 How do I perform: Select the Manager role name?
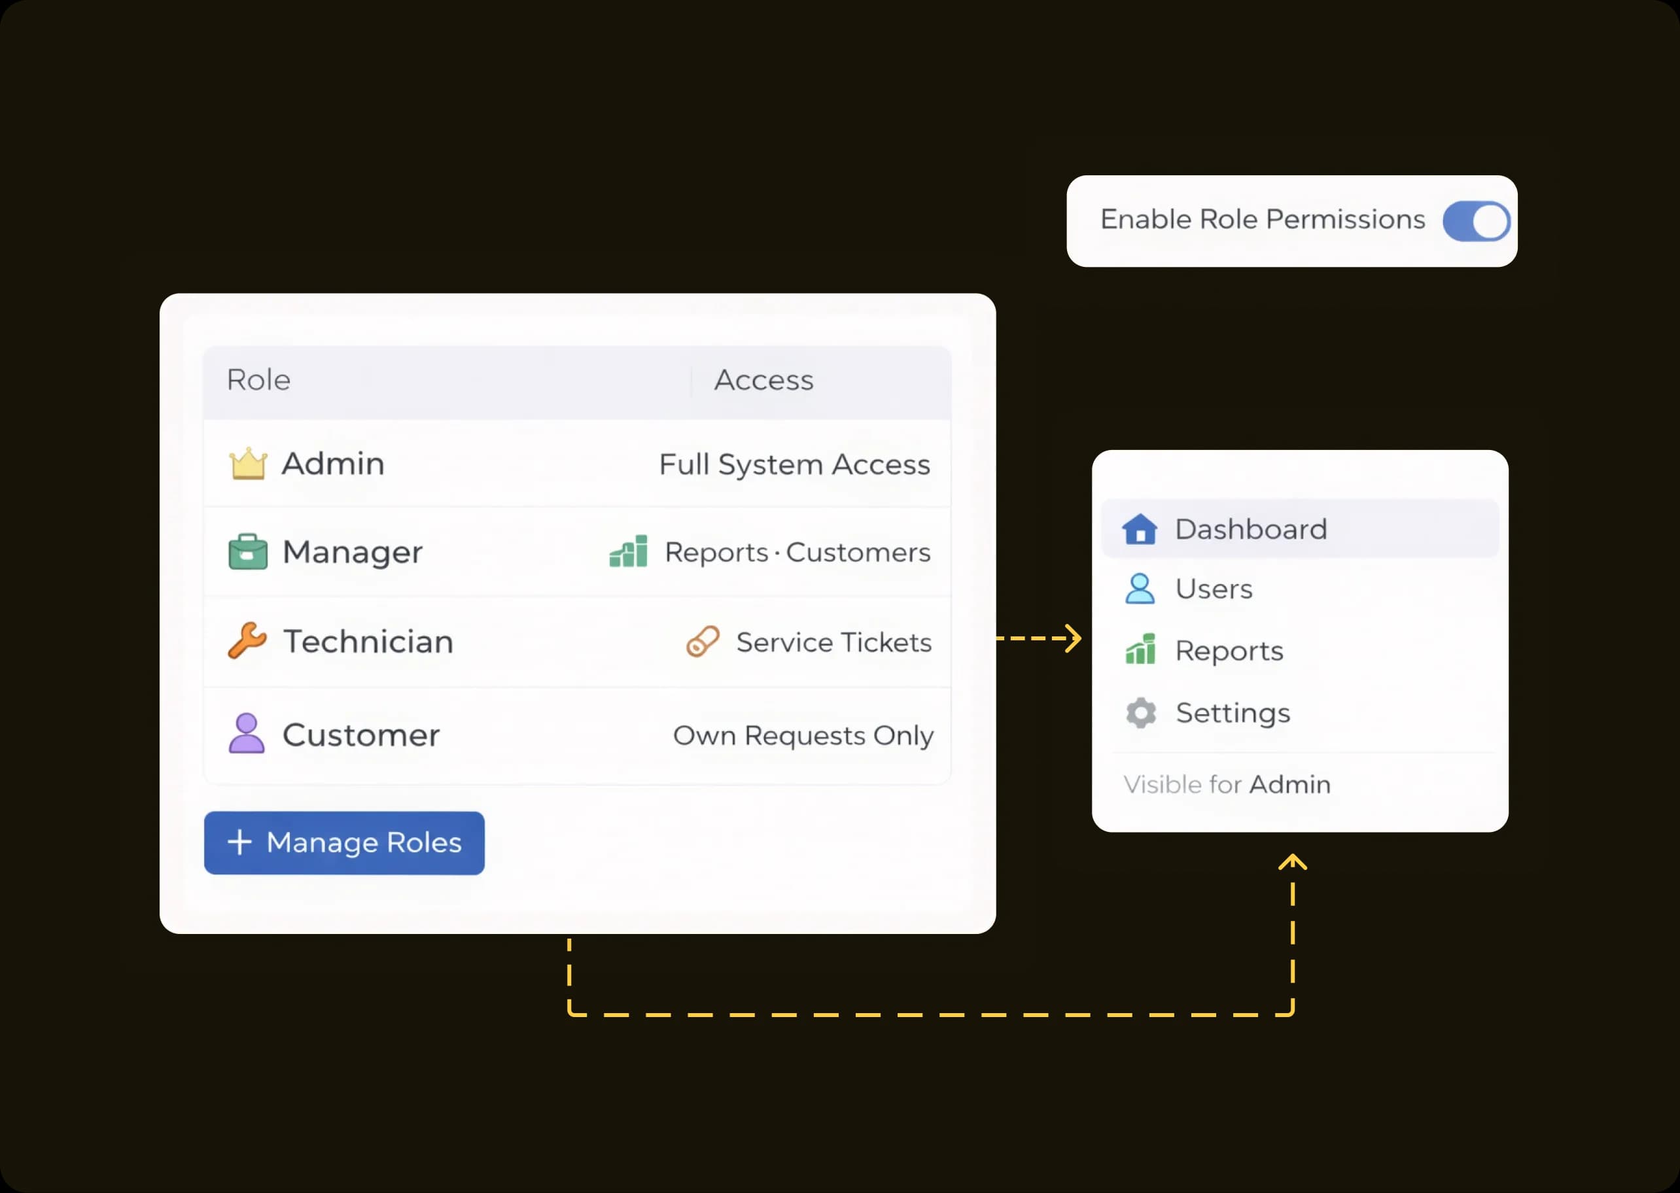353,553
